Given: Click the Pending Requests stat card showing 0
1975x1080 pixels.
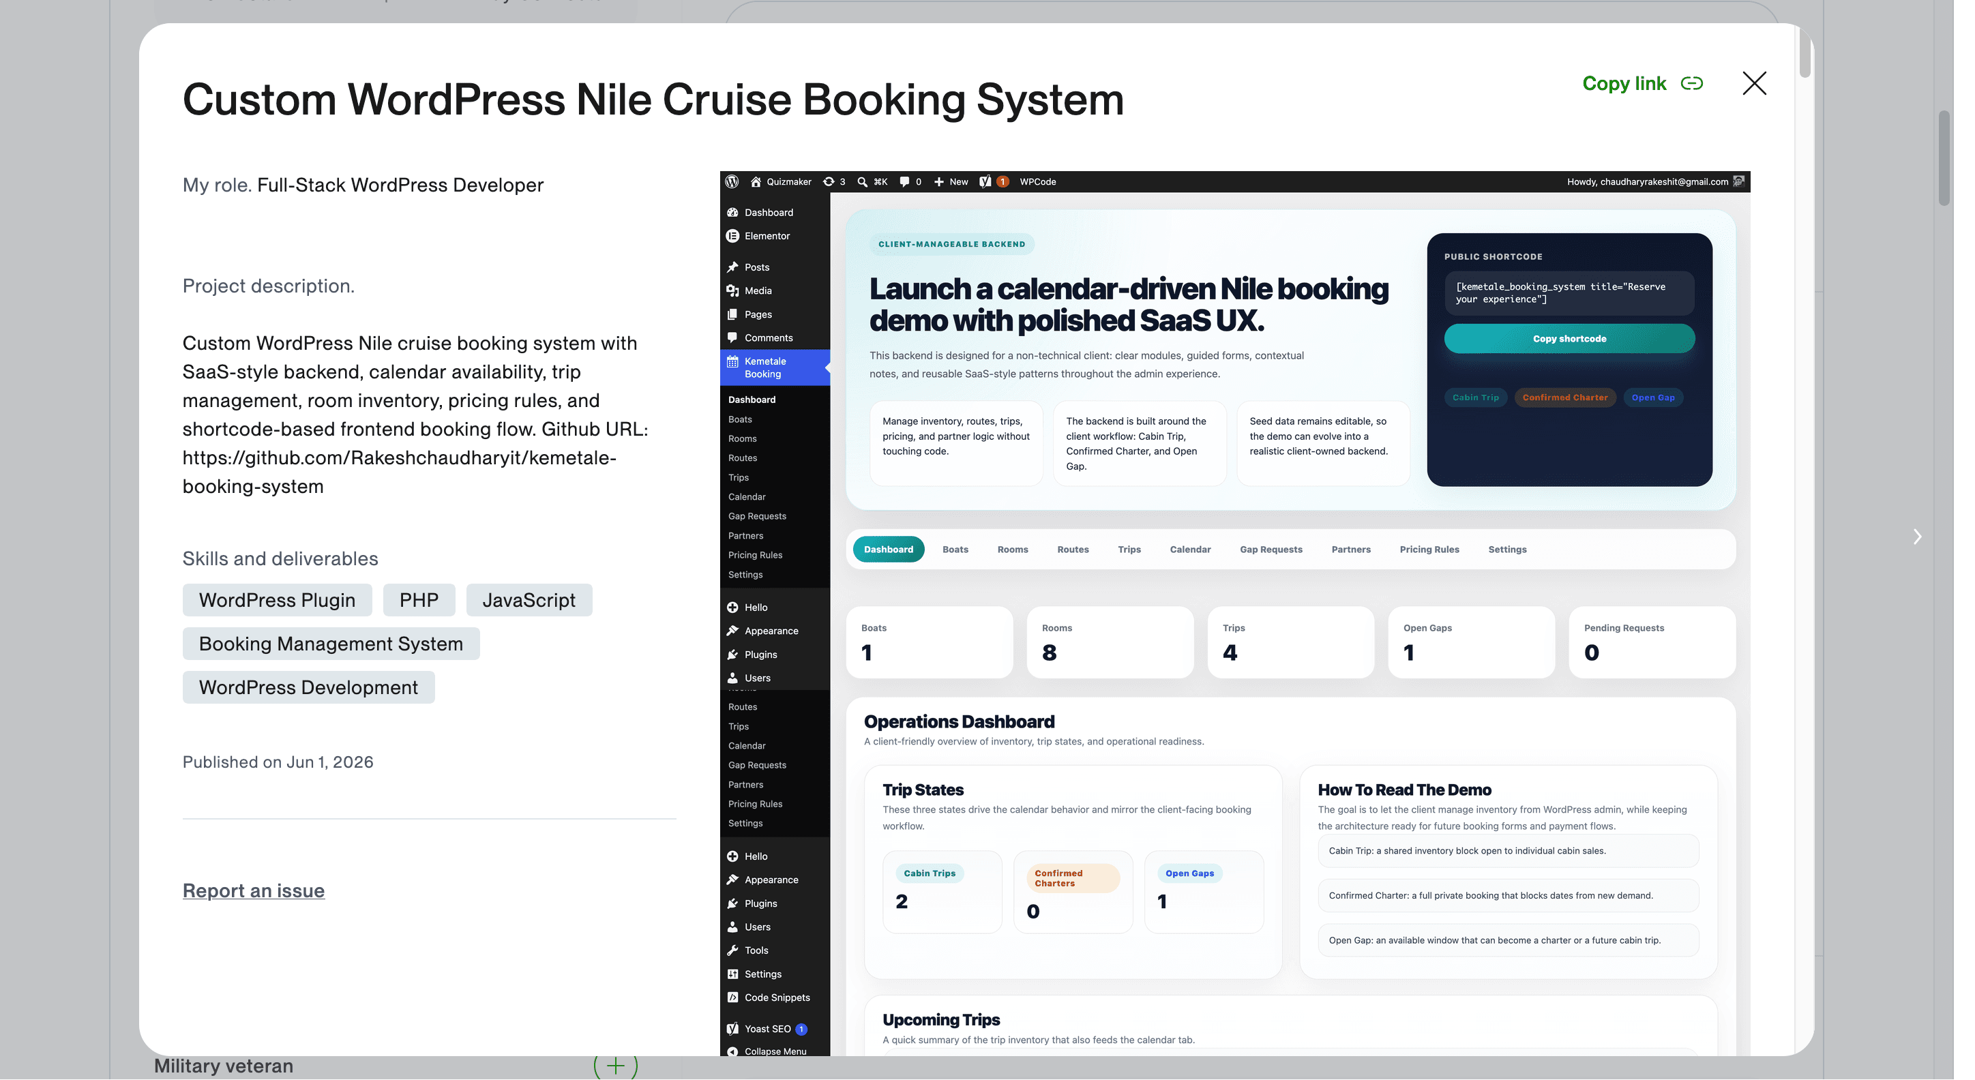Looking at the screenshot, I should pos(1652,642).
